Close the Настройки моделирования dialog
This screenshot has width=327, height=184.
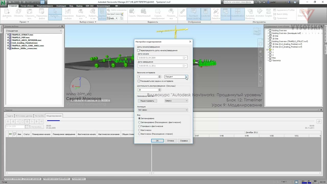click(190, 42)
